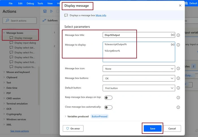Click info icon for Close message box automatically
This screenshot has width=198, height=137.
coord(178,107)
